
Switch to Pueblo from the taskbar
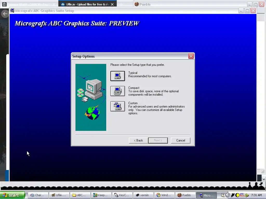click(x=185, y=195)
